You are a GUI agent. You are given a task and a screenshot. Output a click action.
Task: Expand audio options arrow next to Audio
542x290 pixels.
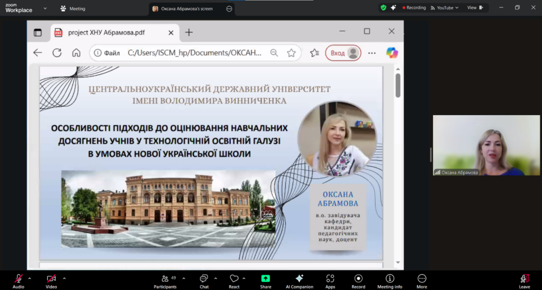[30, 278]
